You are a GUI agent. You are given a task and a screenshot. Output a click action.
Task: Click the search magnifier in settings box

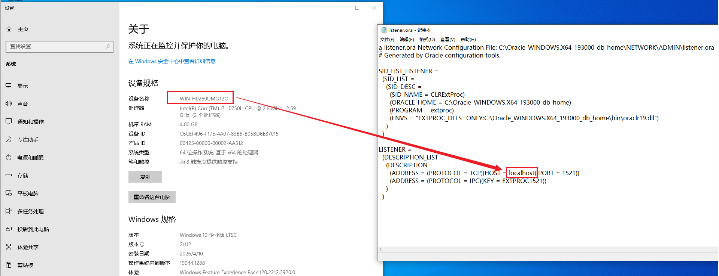click(108, 47)
